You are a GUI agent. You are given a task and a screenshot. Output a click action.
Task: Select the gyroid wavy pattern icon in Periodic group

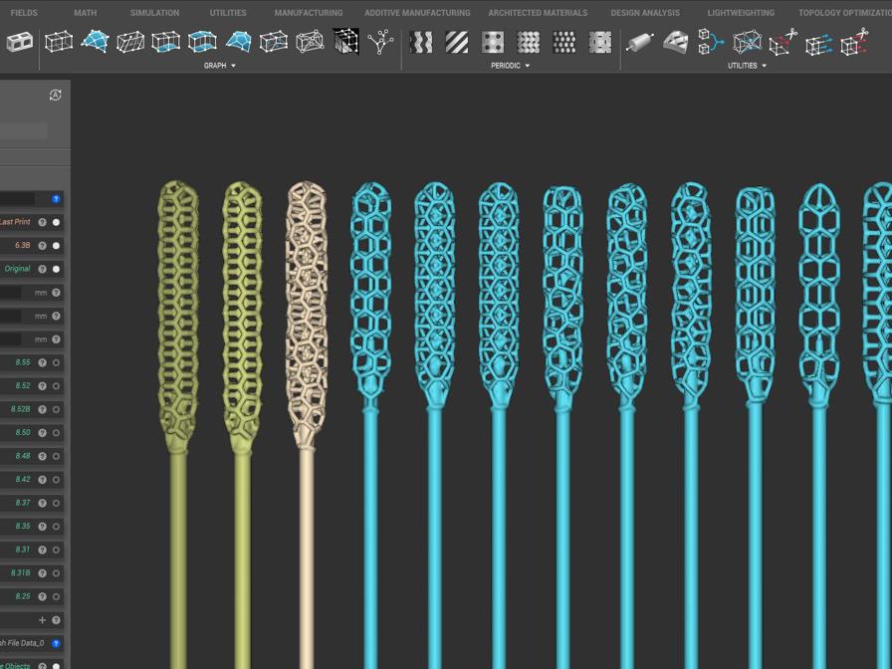pyautogui.click(x=420, y=42)
